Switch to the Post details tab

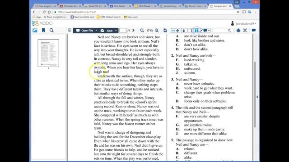[x=121, y=6]
